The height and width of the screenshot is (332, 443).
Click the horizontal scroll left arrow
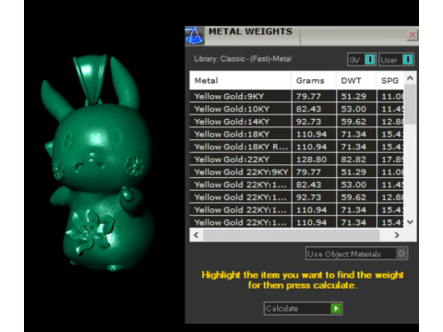197,235
